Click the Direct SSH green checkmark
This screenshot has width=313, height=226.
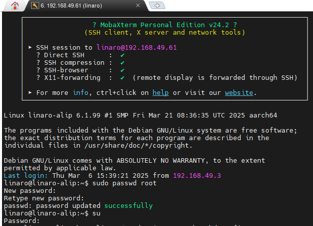pyautogui.click(x=123, y=55)
